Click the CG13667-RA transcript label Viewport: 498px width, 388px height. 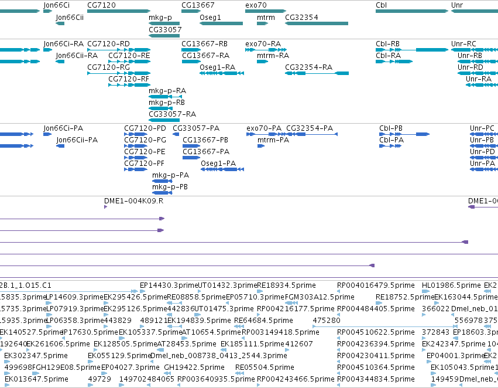[205, 56]
